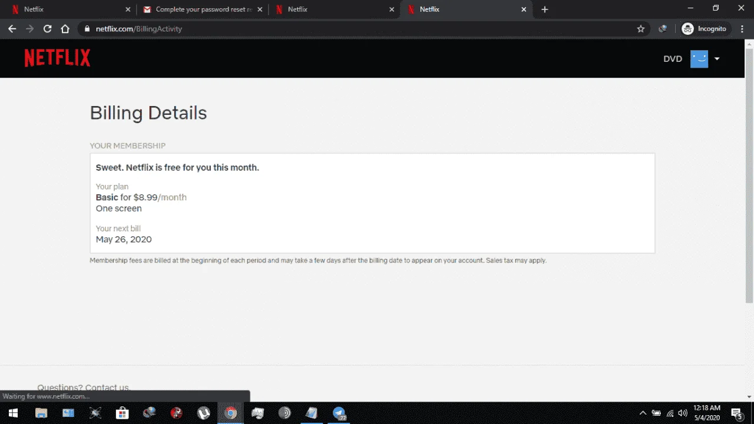The height and width of the screenshot is (424, 754).
Task: Click the browser forward arrow
Action: click(x=29, y=28)
